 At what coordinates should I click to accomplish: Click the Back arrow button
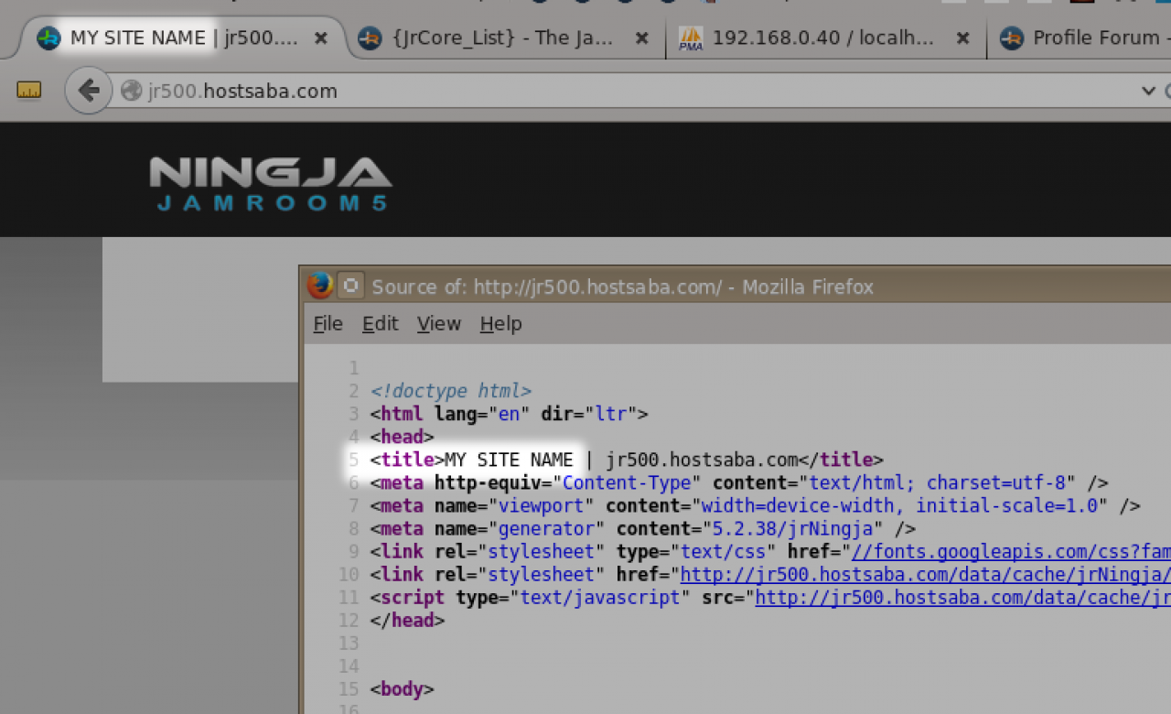point(88,91)
